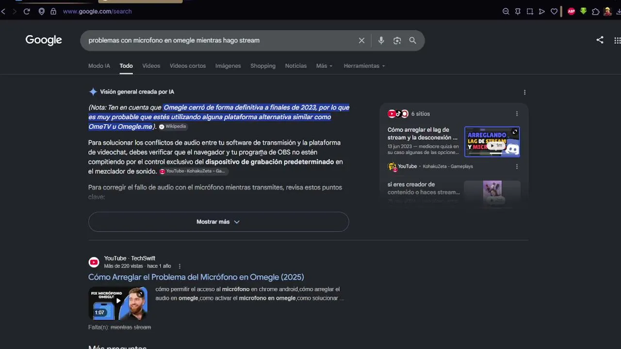The height and width of the screenshot is (349, 621).
Task: Open the Shopping tab
Action: [263, 66]
